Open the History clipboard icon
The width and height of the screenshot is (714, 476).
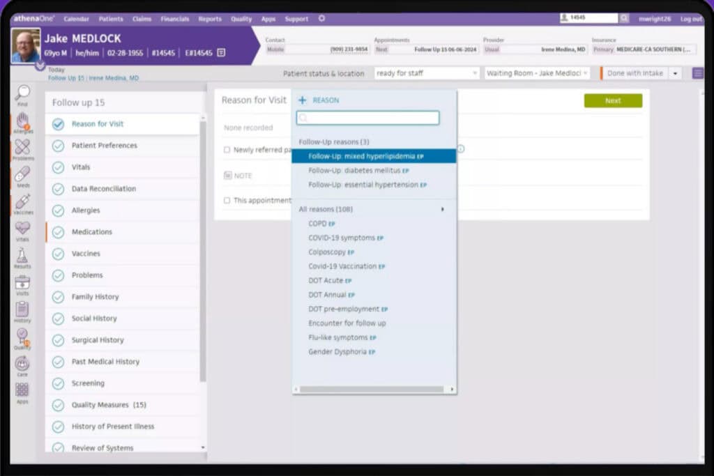pyautogui.click(x=22, y=310)
